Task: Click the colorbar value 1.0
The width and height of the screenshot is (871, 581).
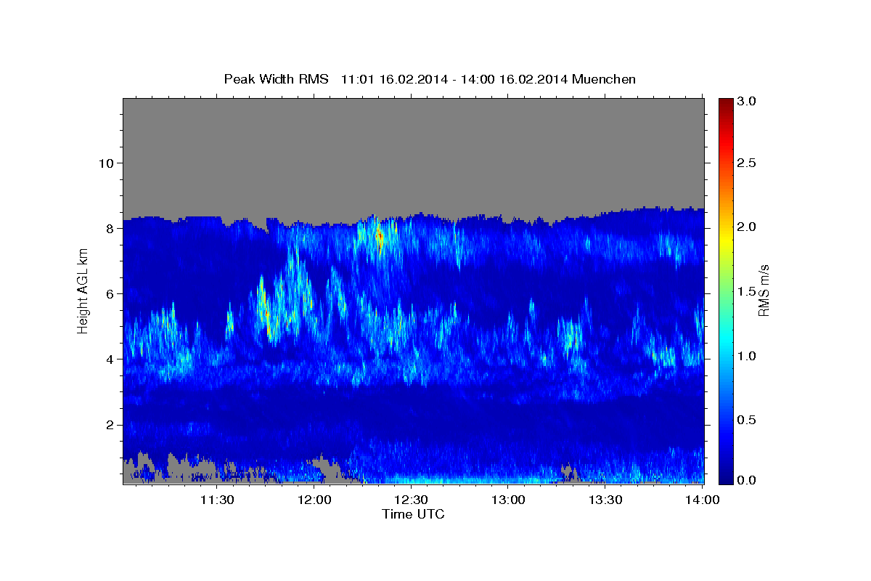Action: [747, 356]
